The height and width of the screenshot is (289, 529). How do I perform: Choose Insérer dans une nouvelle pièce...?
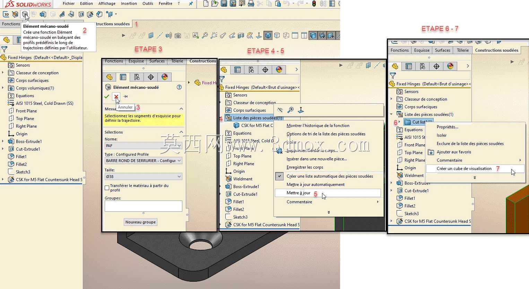(x=316, y=159)
